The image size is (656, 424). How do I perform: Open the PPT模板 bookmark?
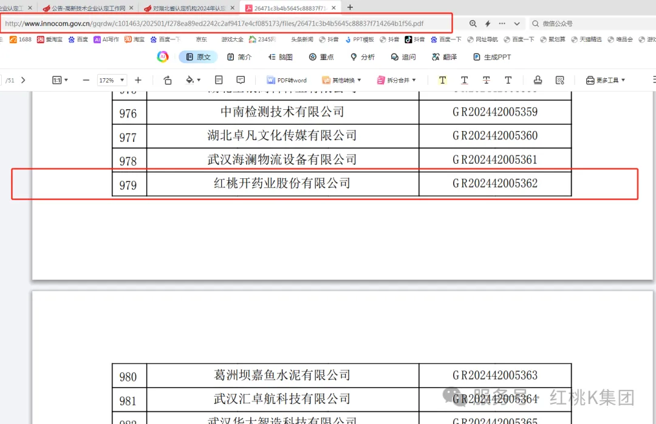click(360, 39)
